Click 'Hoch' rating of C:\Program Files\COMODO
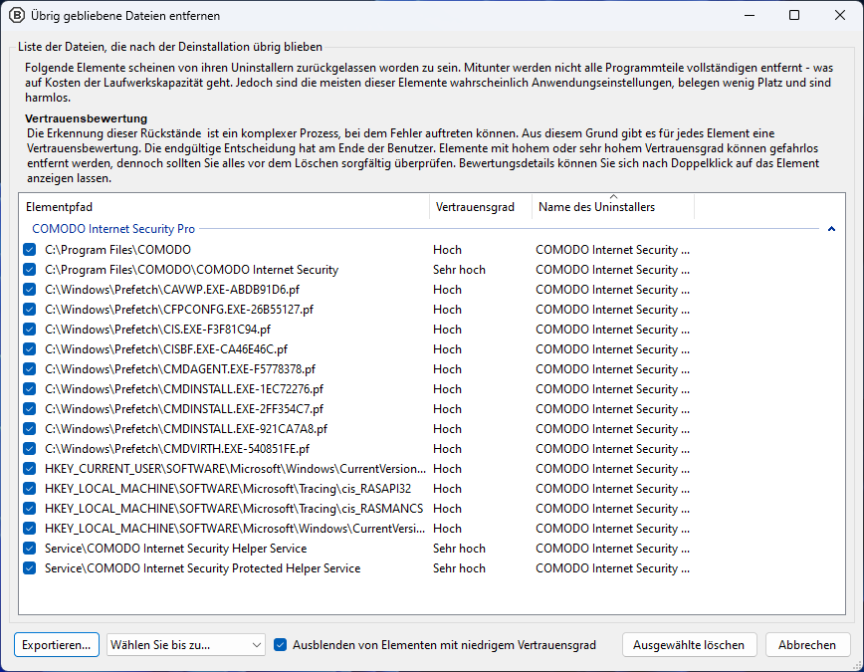Image resolution: width=864 pixels, height=672 pixels. (x=447, y=250)
